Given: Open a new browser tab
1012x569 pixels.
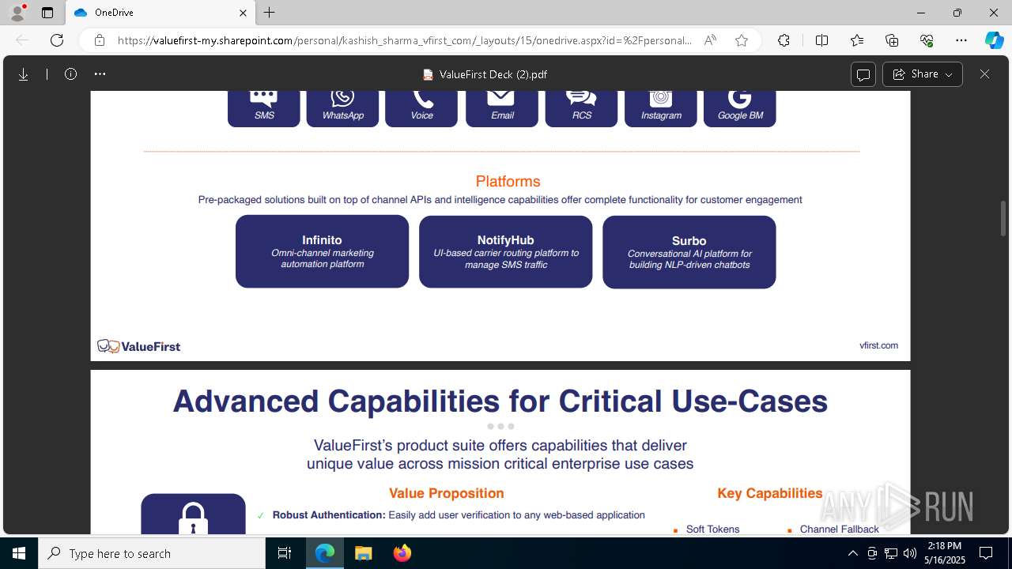Looking at the screenshot, I should 270,13.
